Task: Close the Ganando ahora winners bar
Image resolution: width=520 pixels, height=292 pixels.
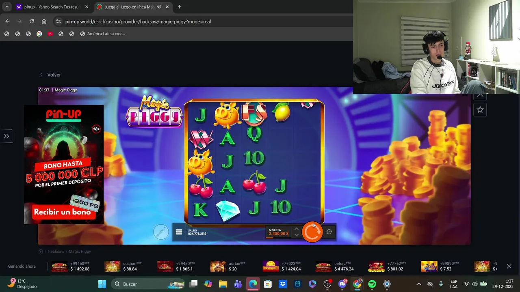Action: click(x=509, y=266)
